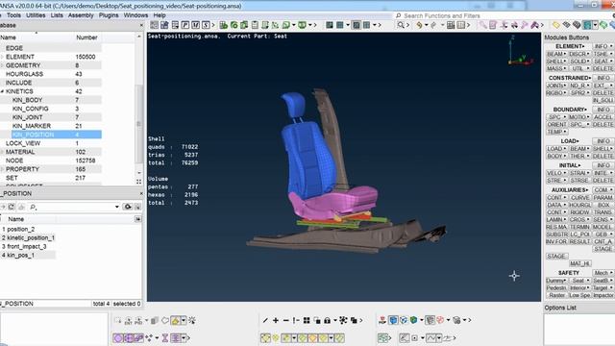
Task: Toggle the highlighted yellow shape tool button
Action: 175,320
